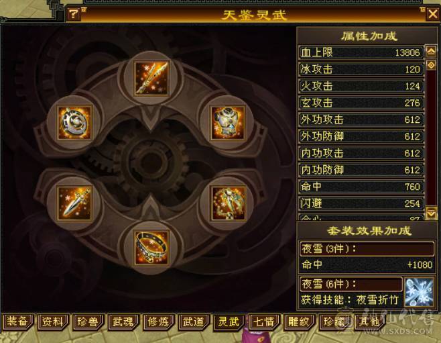Switch to the 装备 tab
441x343 pixels.
17,322
